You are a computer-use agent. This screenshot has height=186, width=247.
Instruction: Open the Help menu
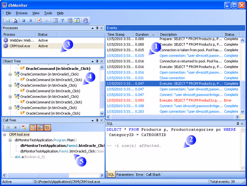(x=60, y=13)
